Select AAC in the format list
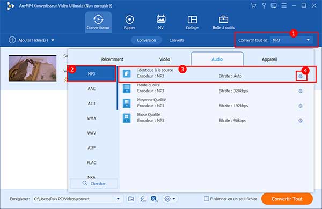Screen dimensions: 322x209 click(91, 88)
